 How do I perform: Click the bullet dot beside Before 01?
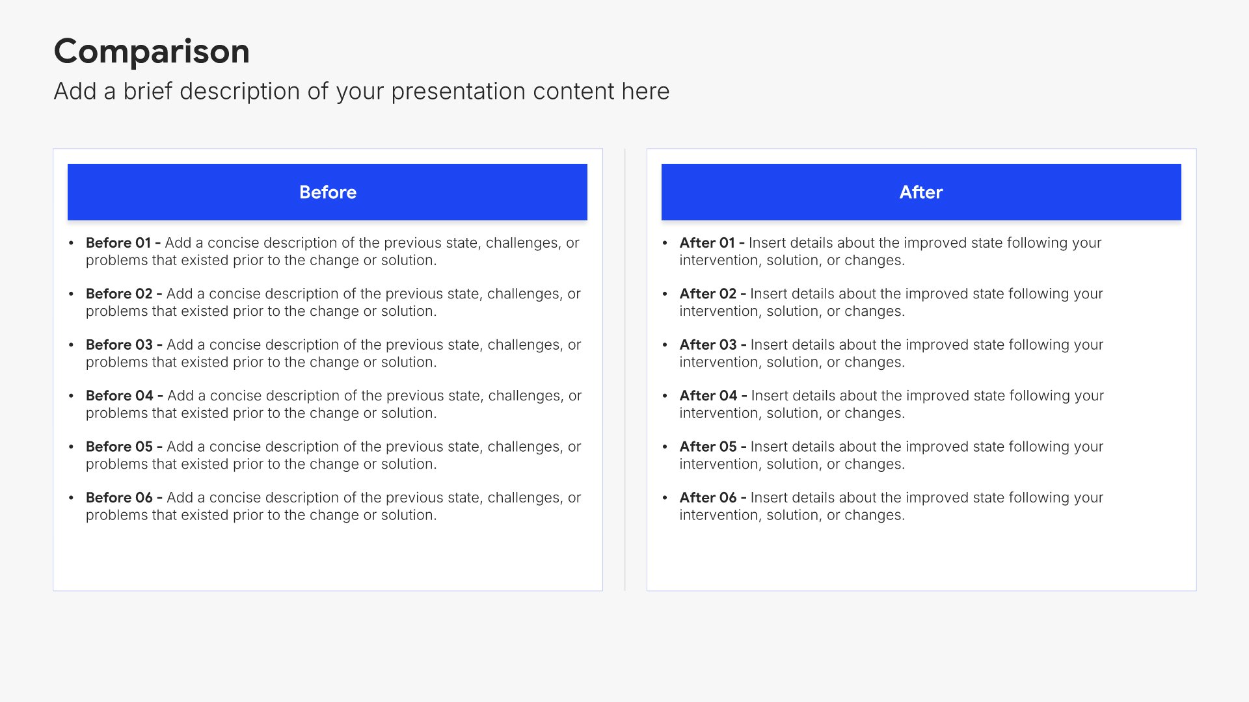click(x=72, y=243)
